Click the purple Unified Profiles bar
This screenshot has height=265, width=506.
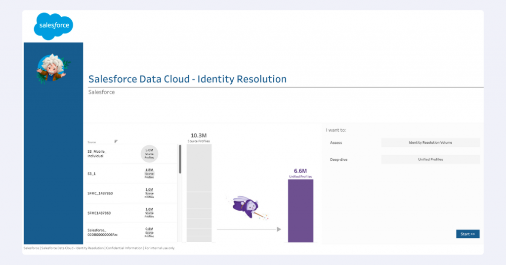coord(300,211)
